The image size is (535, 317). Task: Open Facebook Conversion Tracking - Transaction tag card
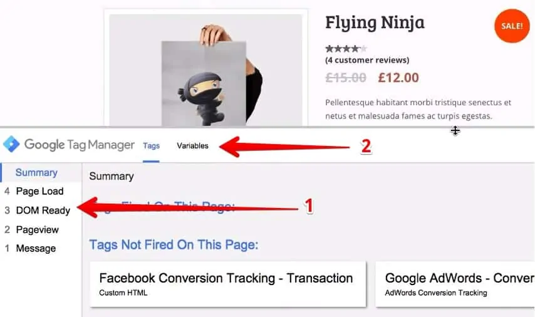[x=227, y=284]
